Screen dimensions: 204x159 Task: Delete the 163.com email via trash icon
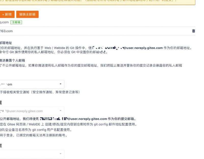pyautogui.click(x=194, y=31)
